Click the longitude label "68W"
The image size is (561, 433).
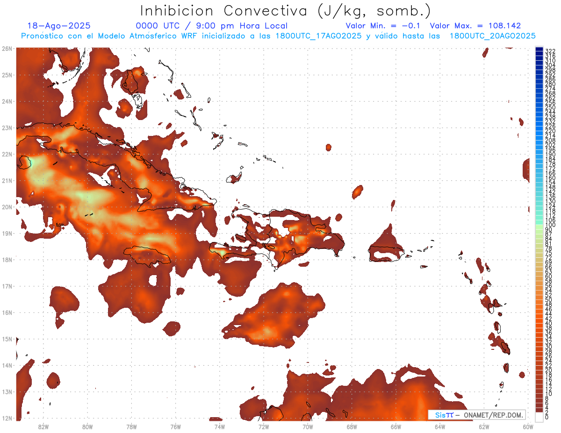point(352,426)
